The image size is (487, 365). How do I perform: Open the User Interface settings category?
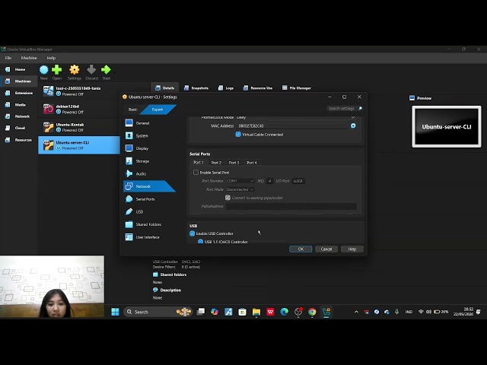coord(148,237)
